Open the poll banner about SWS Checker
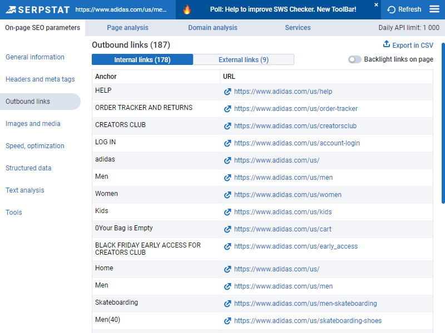This screenshot has width=445, height=333. coord(283,9)
